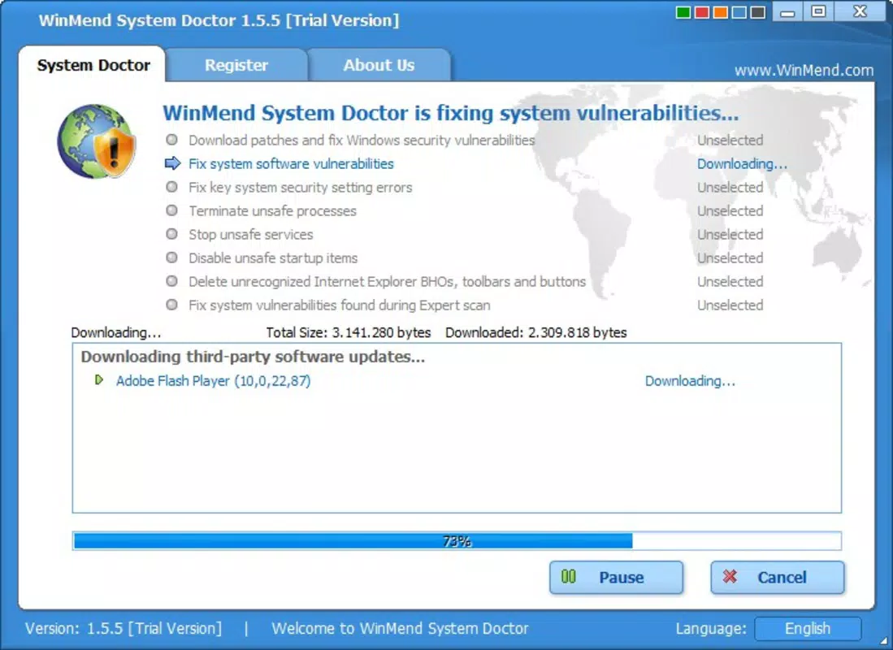Cancel the fixing operation
893x650 pixels.
pyautogui.click(x=778, y=577)
